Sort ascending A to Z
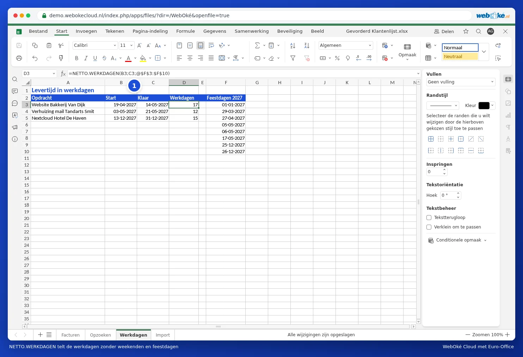Viewport: 523px width, 357px height. (x=293, y=45)
